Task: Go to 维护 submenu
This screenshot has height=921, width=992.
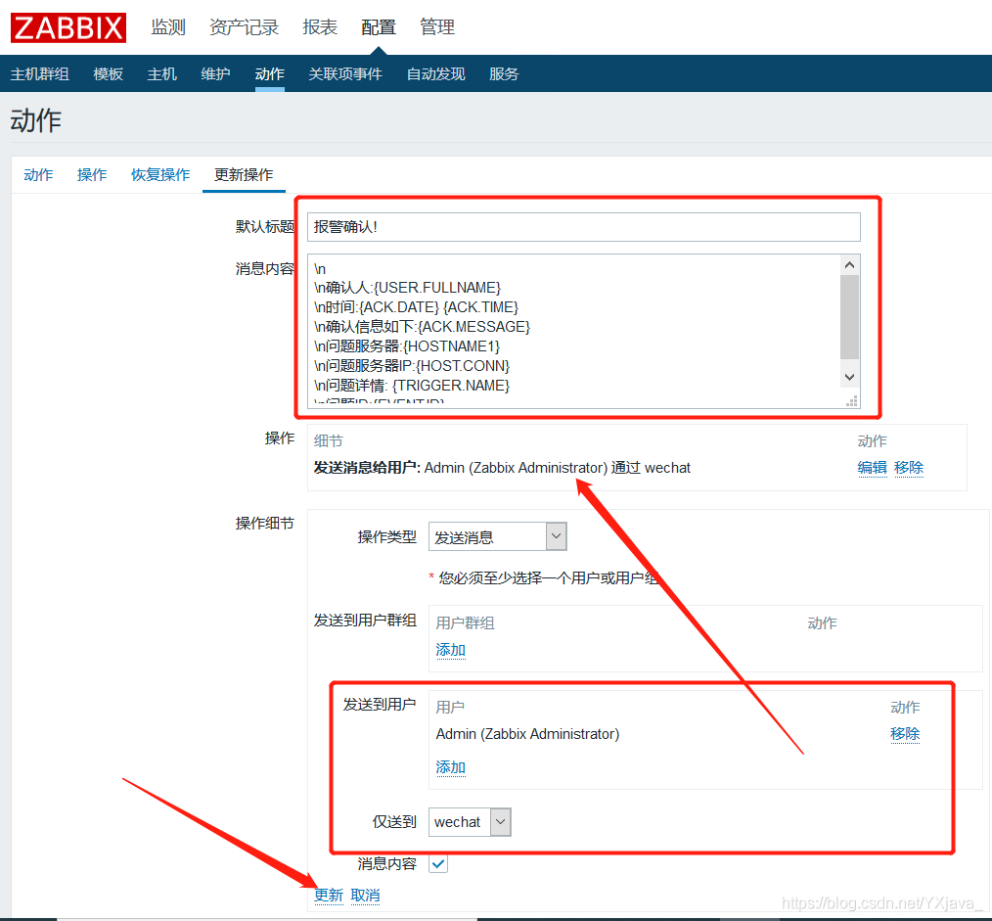Action: (x=216, y=74)
